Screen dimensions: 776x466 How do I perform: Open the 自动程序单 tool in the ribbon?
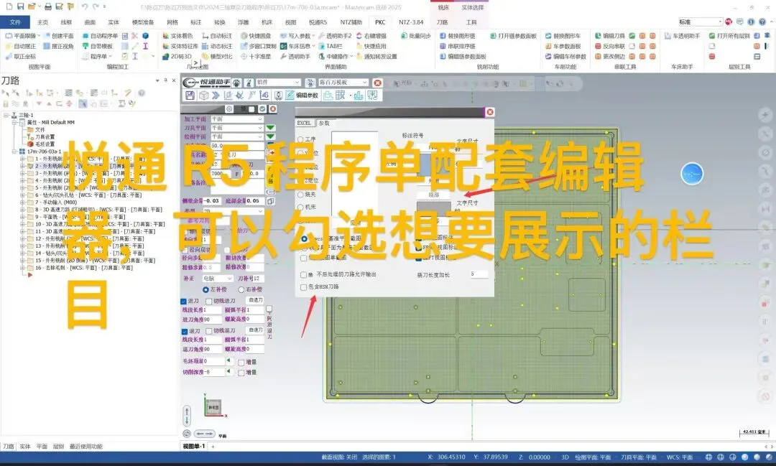click(x=101, y=36)
